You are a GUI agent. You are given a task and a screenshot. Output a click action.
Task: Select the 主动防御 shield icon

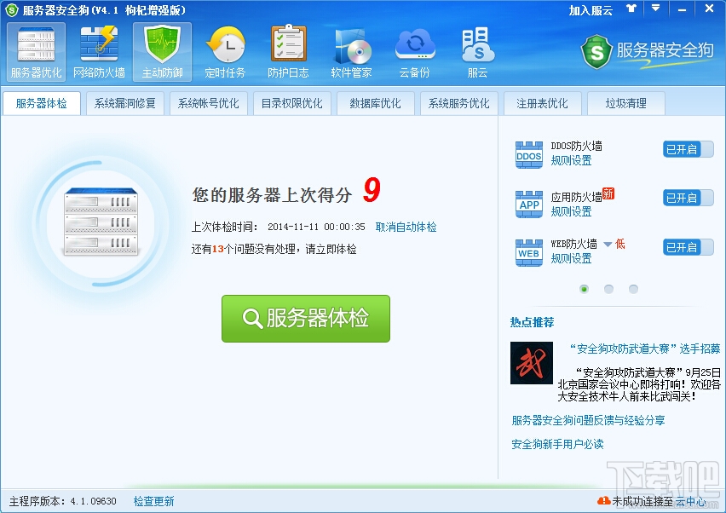pyautogui.click(x=162, y=52)
